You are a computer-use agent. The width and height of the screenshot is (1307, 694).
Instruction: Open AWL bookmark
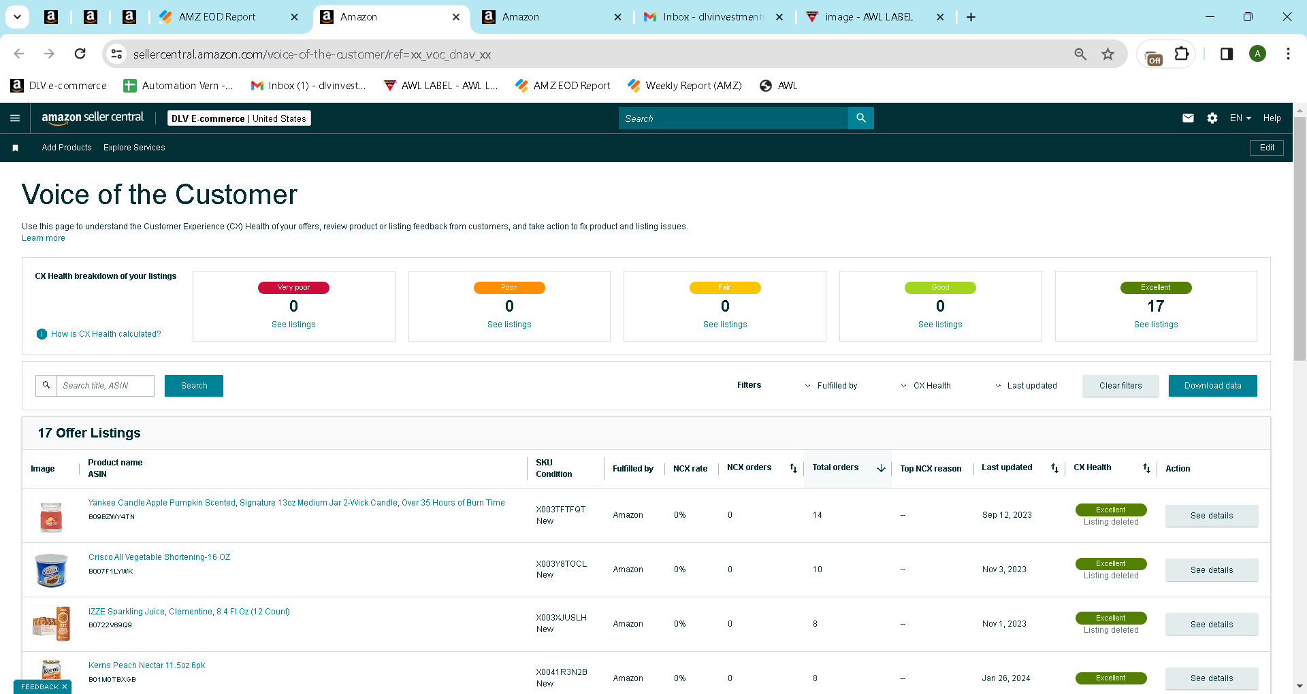779,86
